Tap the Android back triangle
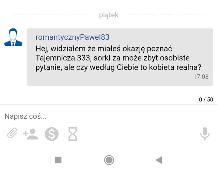Screen dimensions: 218x173 point(159,160)
